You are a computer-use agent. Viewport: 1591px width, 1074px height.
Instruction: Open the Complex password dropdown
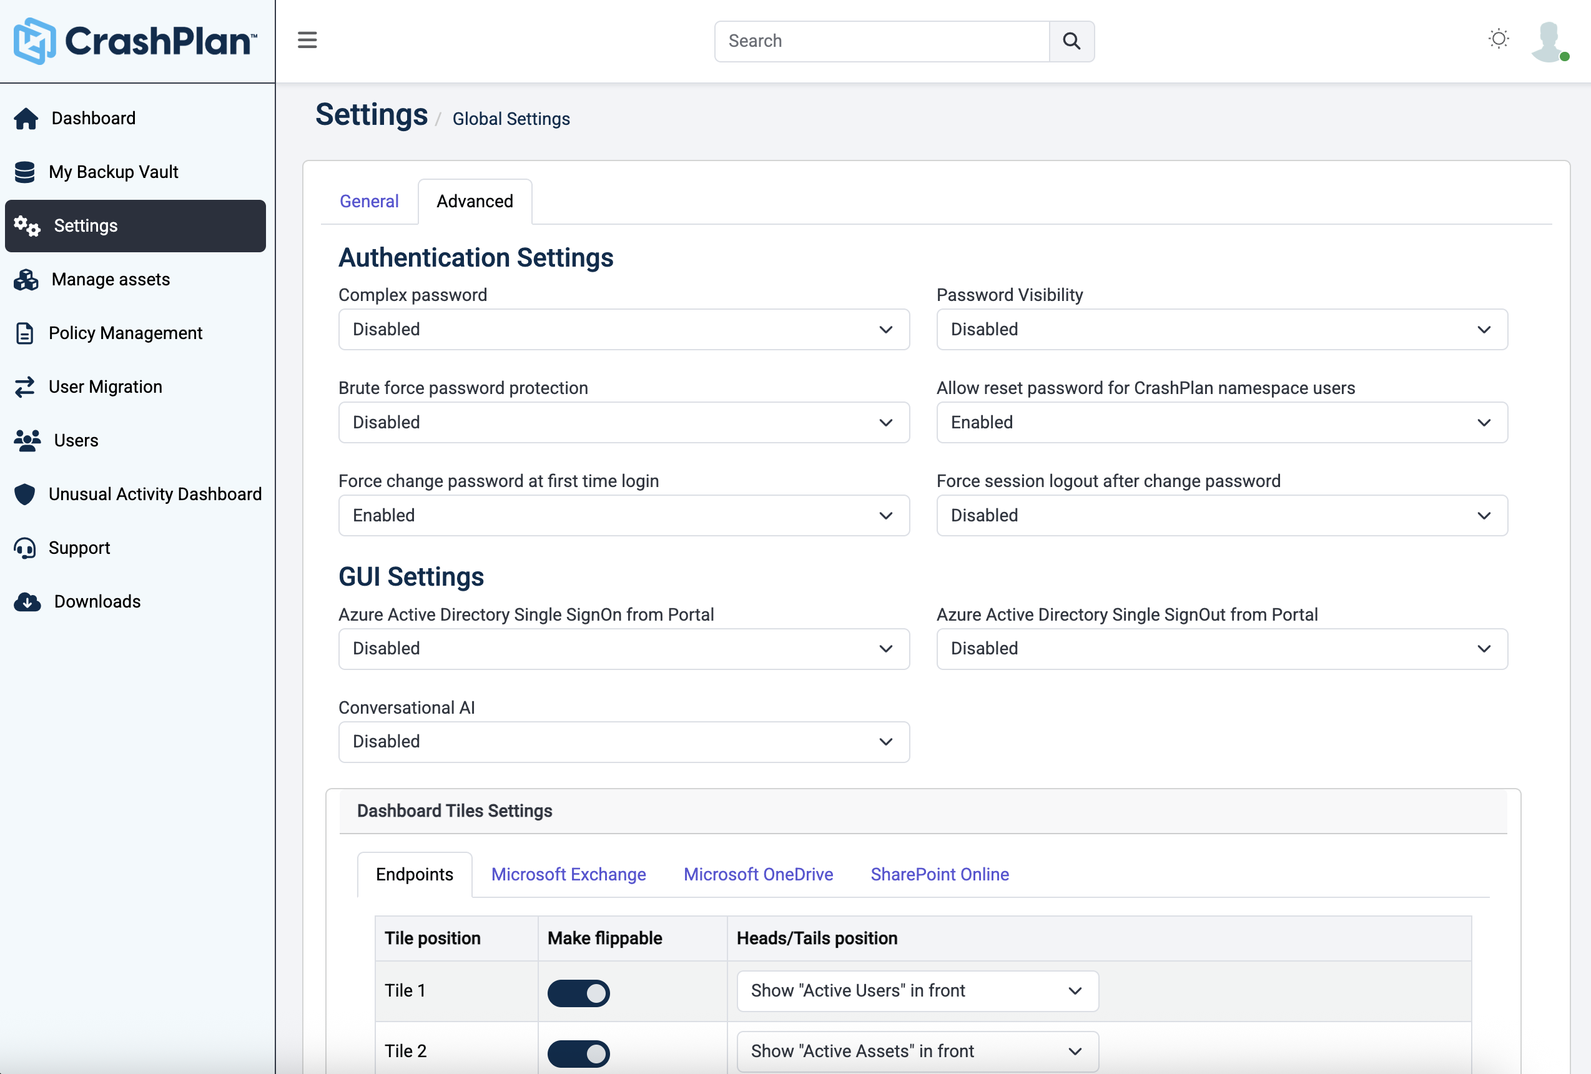click(623, 329)
